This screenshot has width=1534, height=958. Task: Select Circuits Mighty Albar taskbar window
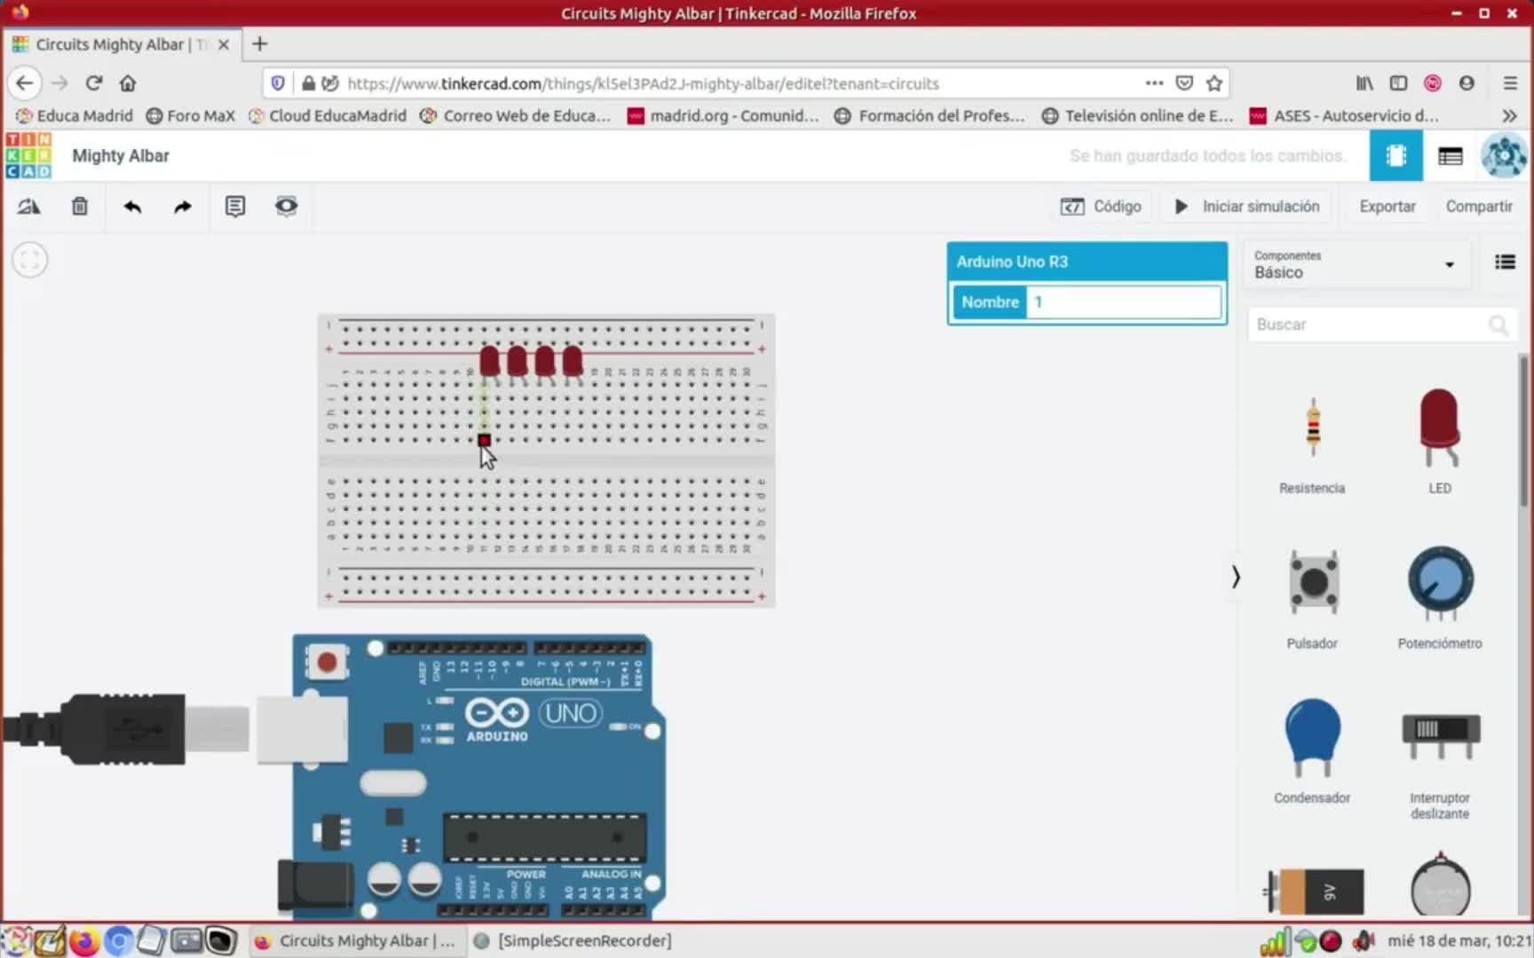pyautogui.click(x=355, y=941)
